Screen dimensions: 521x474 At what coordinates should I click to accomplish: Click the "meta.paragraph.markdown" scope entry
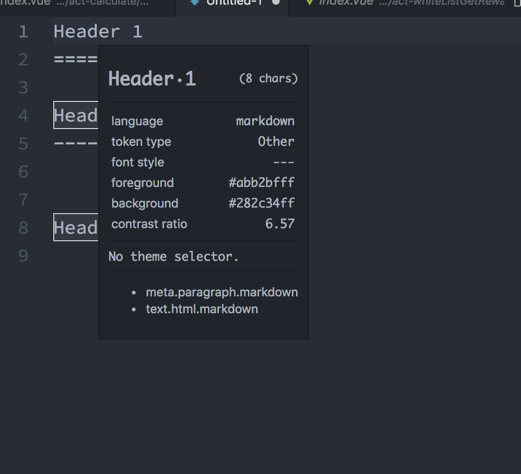point(222,292)
